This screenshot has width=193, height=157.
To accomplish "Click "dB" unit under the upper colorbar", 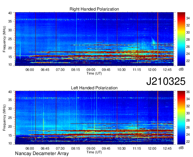I will click(x=181, y=69).
